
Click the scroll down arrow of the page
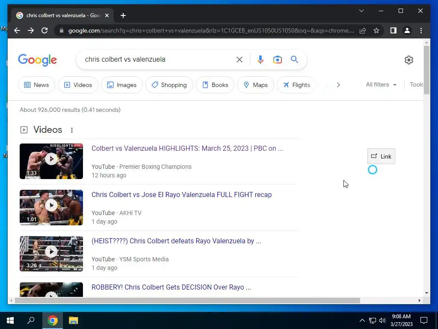click(x=426, y=293)
